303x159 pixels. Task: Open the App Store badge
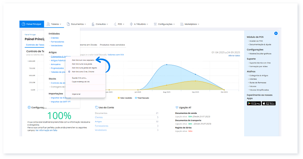pos(269,103)
